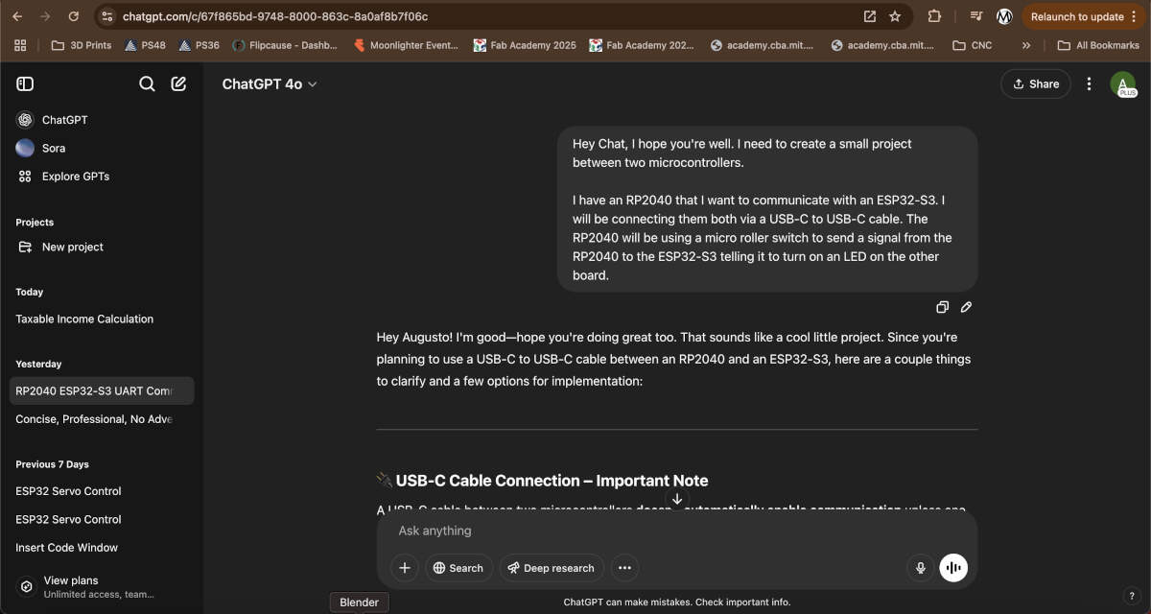Open the PS36 bookmark
This screenshot has height=614, width=1151.
[199, 45]
